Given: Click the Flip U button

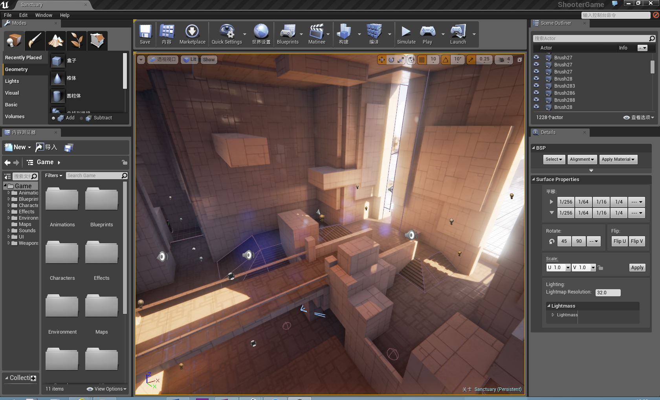Looking at the screenshot, I should (620, 241).
